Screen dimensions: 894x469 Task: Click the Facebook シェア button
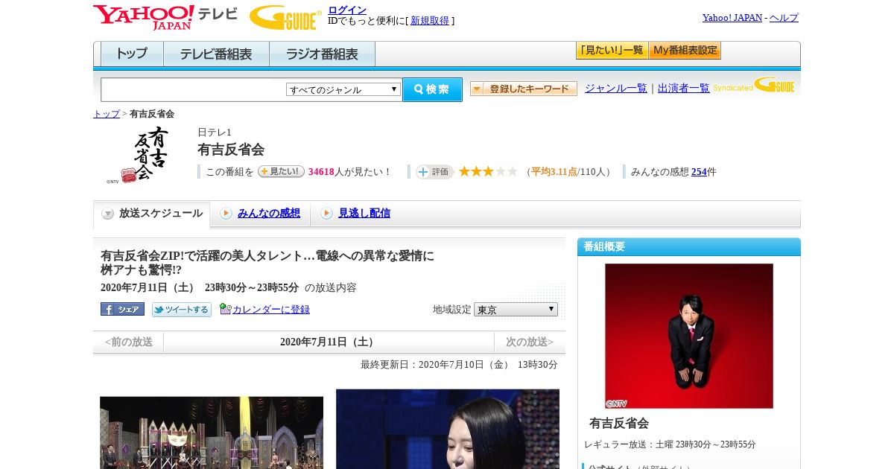pos(122,309)
